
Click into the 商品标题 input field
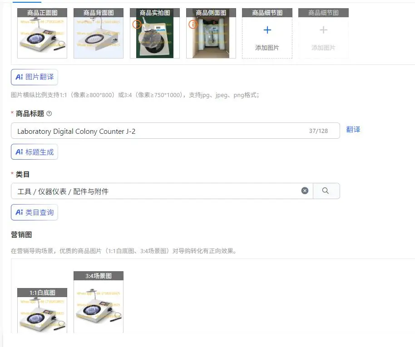pos(175,131)
